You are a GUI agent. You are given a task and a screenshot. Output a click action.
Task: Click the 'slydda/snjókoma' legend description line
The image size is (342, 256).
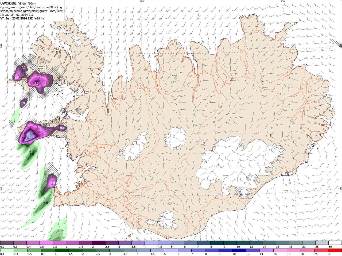[x=32, y=11]
